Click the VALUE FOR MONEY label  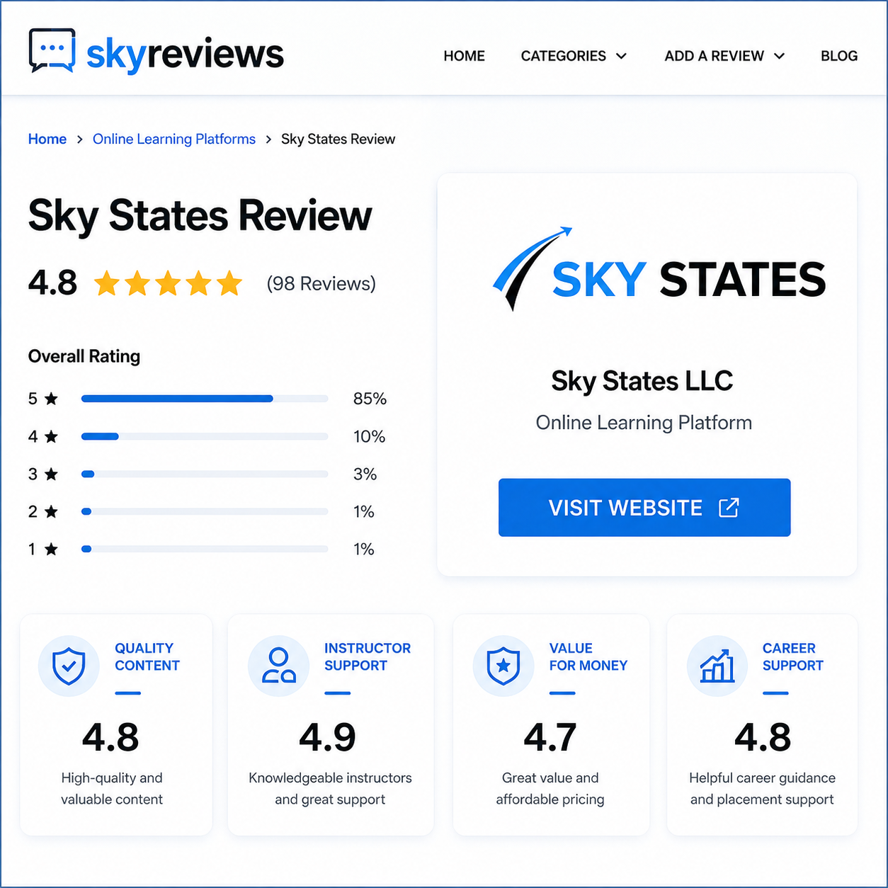click(x=588, y=657)
